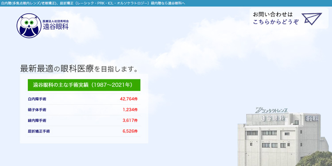332x166 pixels.
Task: Open the お問い合わせはこちらからどうぞ contact link
Action: coord(289,19)
